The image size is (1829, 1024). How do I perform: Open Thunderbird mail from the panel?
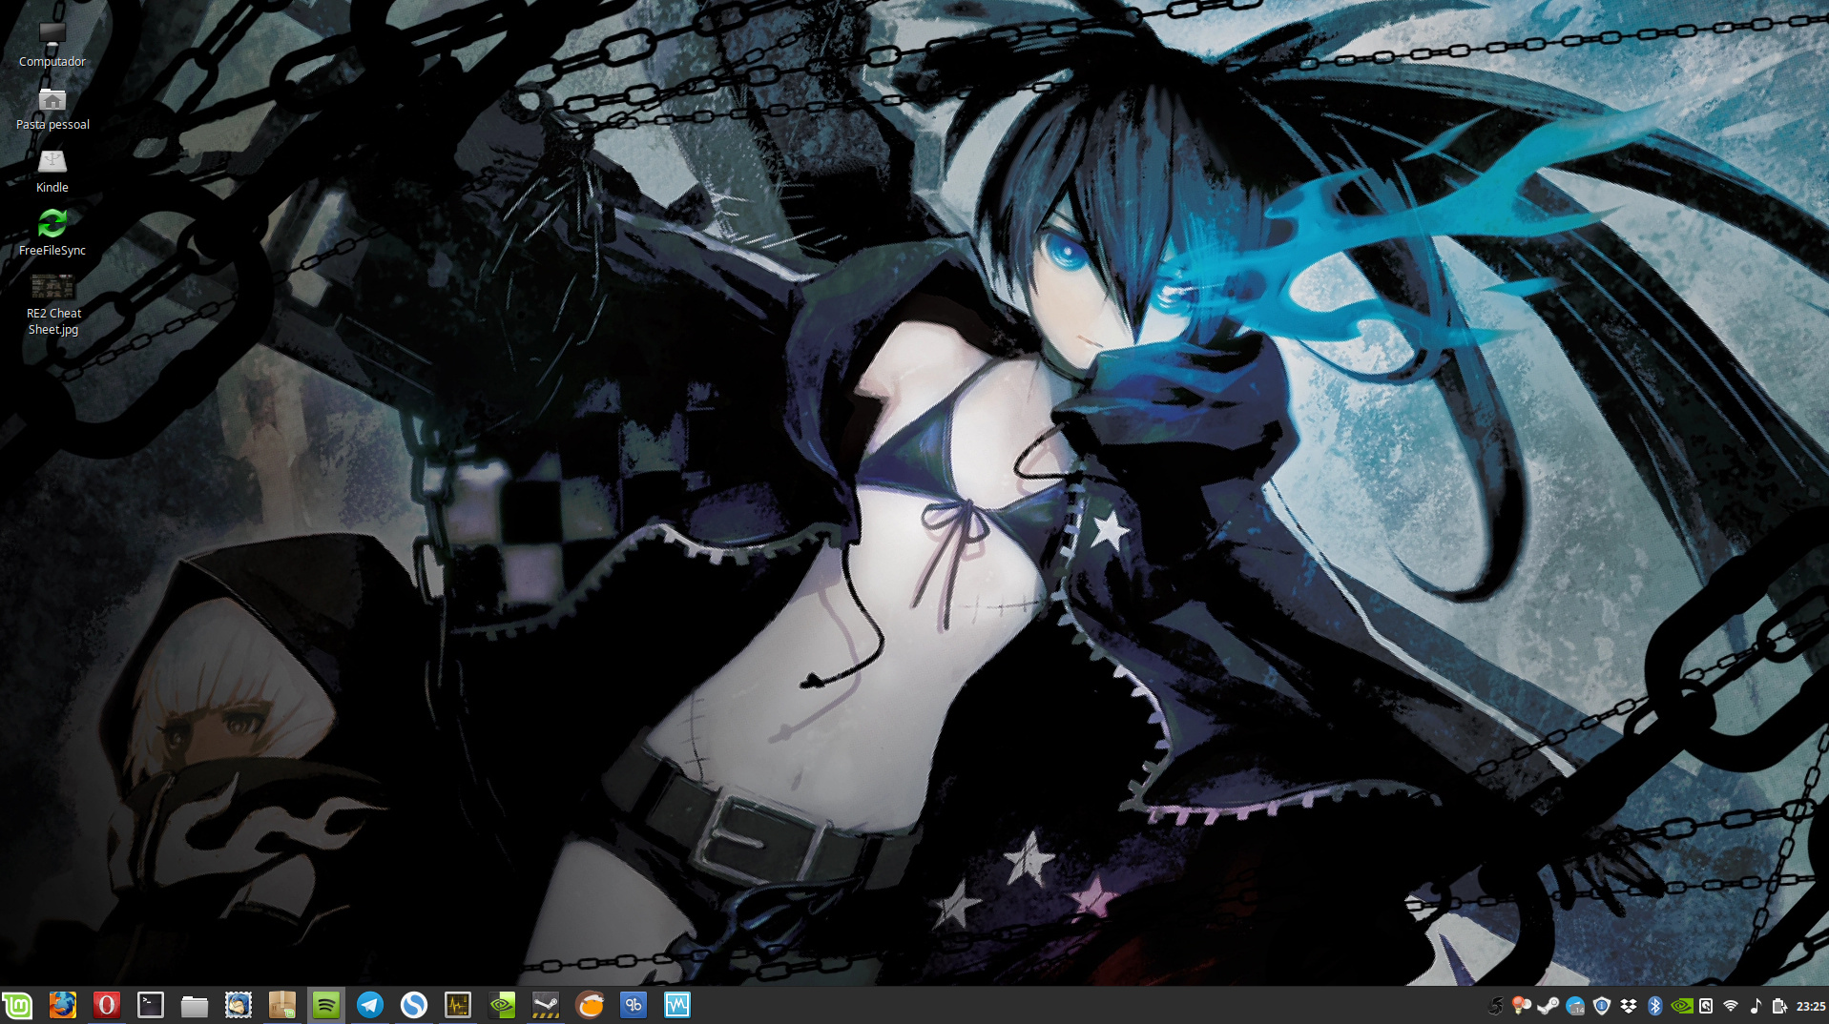click(239, 1005)
